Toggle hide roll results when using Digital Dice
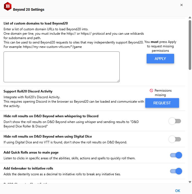The image size is (192, 194). (x=175, y=139)
